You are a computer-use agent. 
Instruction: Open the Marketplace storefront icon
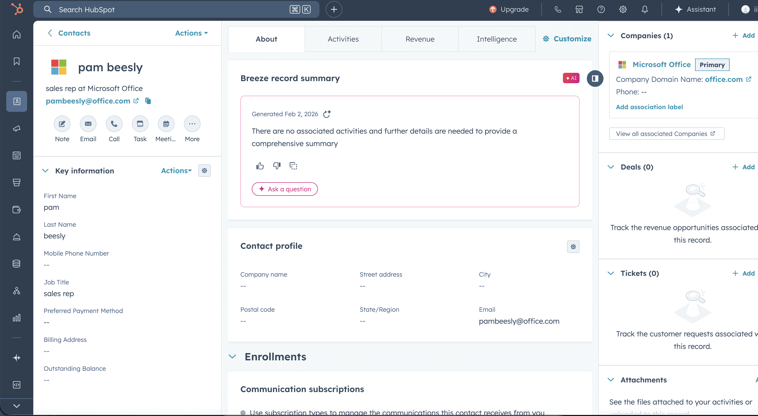[579, 9]
